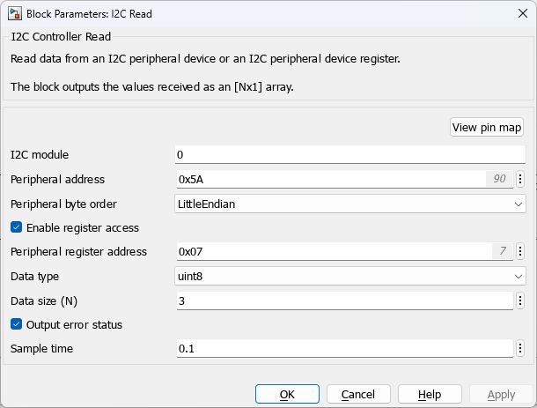Click the MATLAB icon in title bar
Screen dimensions: 537x408
[15, 14]
